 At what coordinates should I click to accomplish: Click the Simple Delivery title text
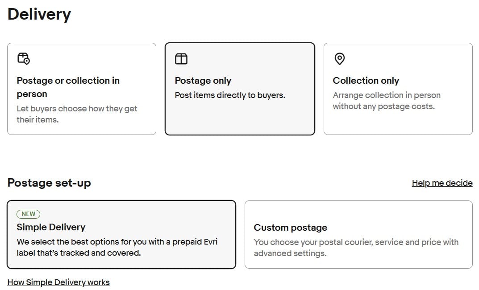(51, 227)
